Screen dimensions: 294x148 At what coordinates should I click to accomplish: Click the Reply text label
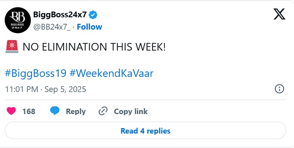pos(75,112)
